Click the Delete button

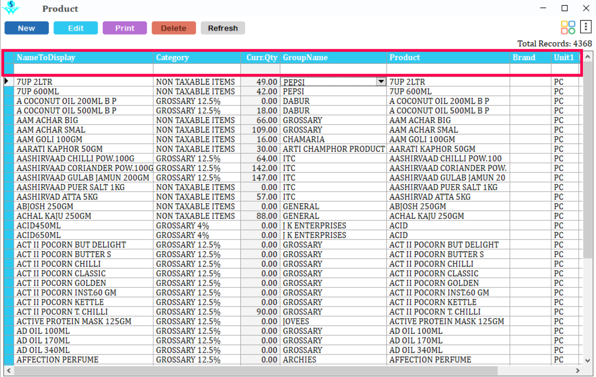[174, 28]
